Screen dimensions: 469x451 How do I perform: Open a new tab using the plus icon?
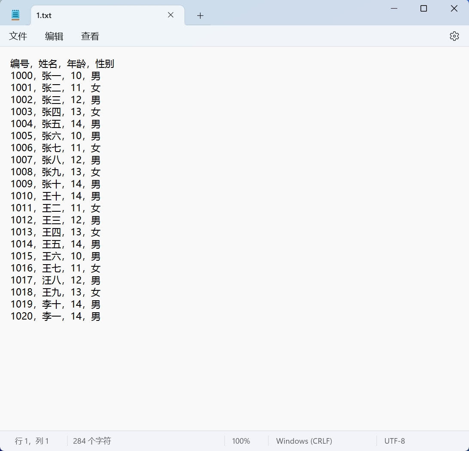200,15
